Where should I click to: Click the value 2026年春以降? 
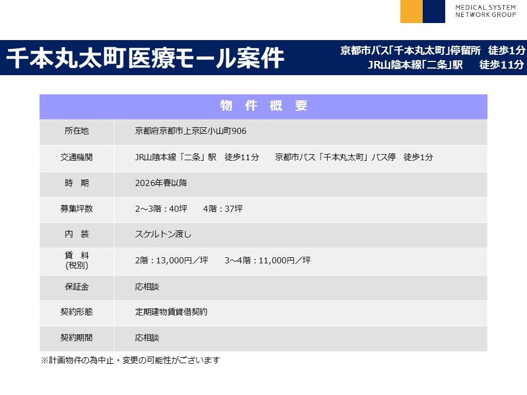click(x=161, y=183)
